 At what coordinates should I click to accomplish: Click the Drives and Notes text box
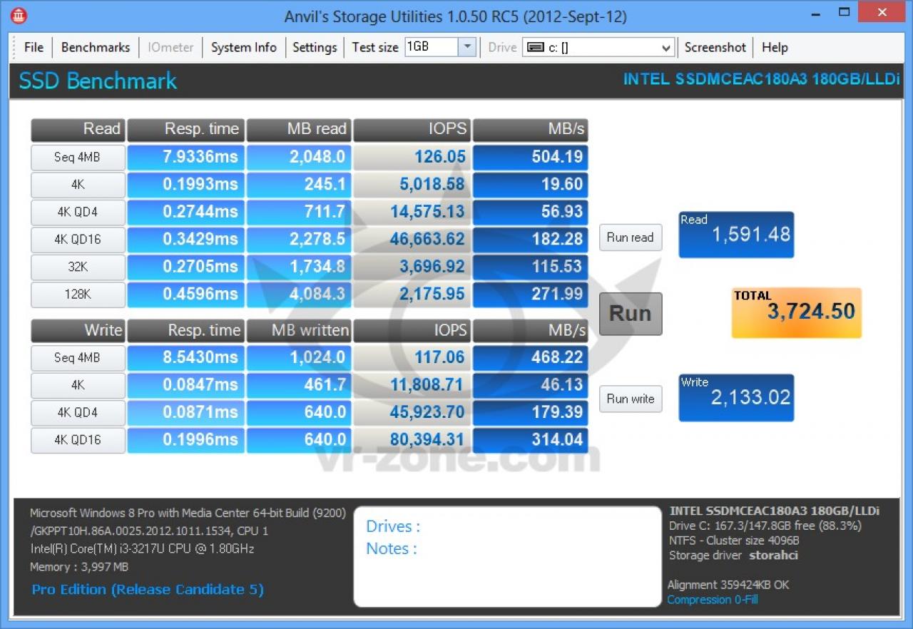508,557
